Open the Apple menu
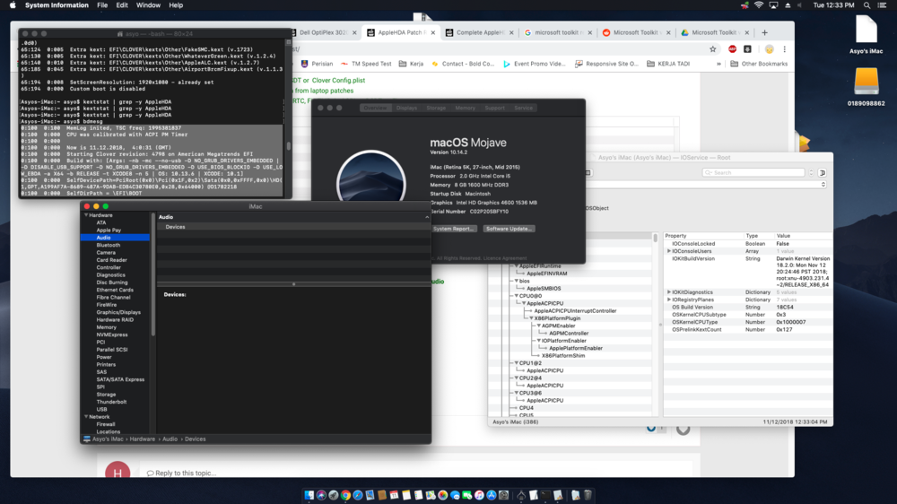Image resolution: width=897 pixels, height=504 pixels. (x=13, y=5)
